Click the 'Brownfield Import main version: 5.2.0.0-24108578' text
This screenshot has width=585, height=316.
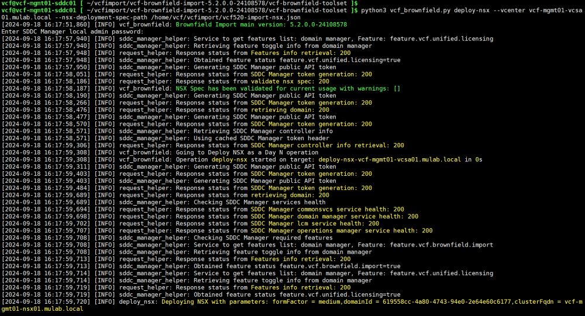[261, 25]
